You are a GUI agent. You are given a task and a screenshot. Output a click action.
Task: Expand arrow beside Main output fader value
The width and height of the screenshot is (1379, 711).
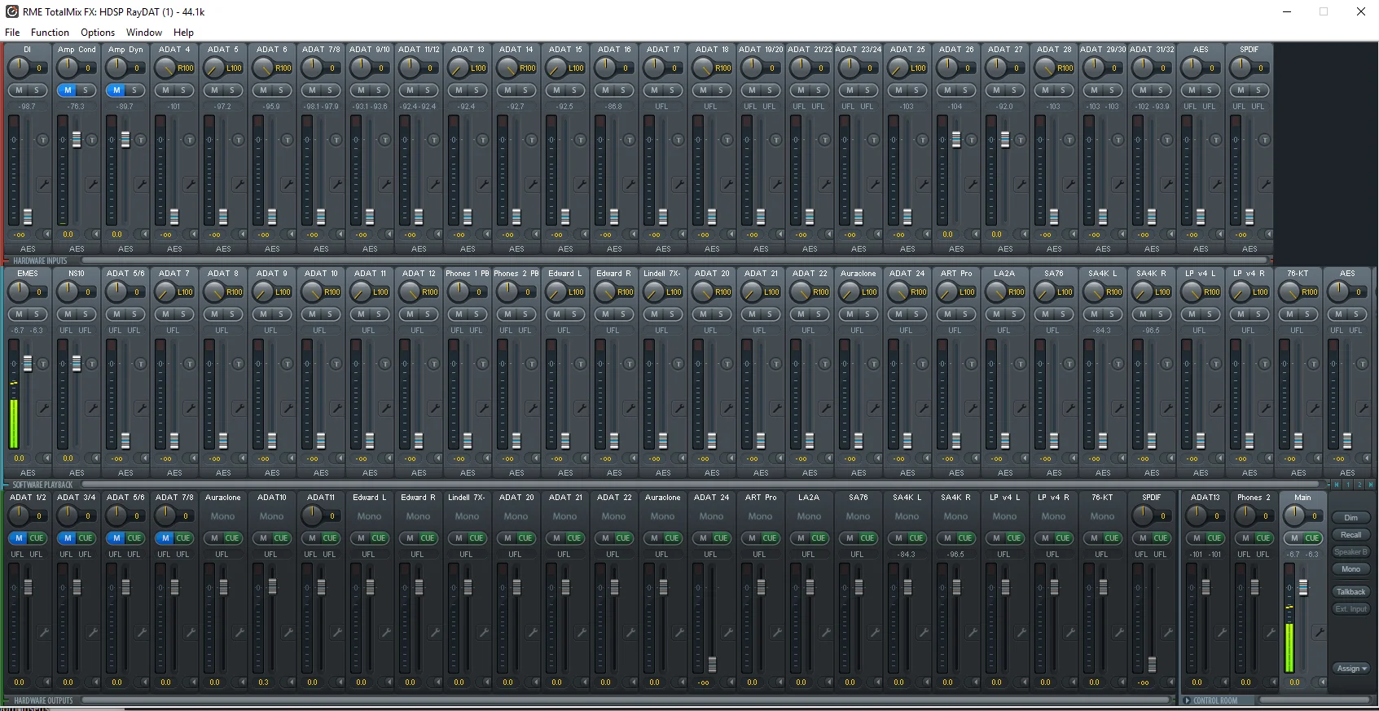(x=1323, y=682)
